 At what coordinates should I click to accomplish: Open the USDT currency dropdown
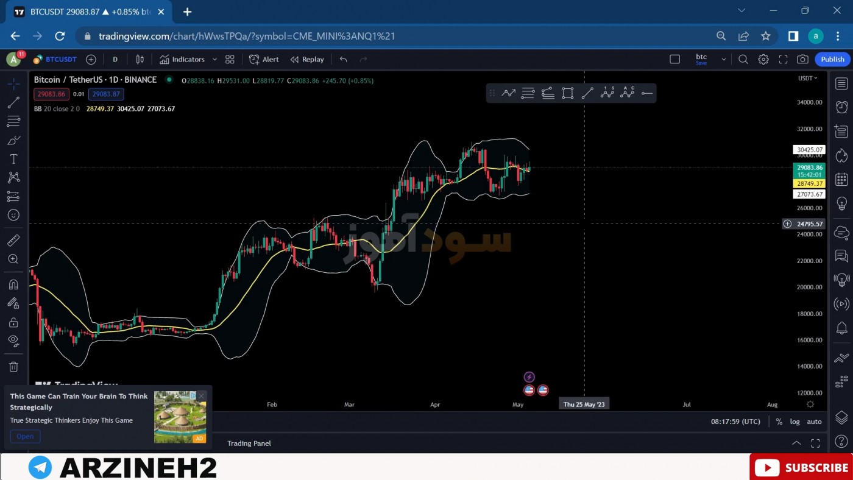[808, 78]
